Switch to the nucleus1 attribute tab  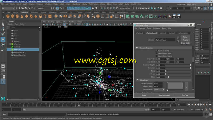click(x=172, y=33)
